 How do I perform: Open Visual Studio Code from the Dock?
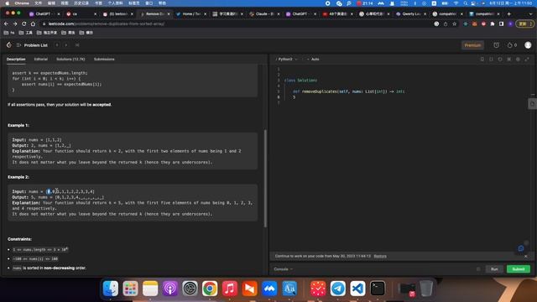(x=357, y=289)
